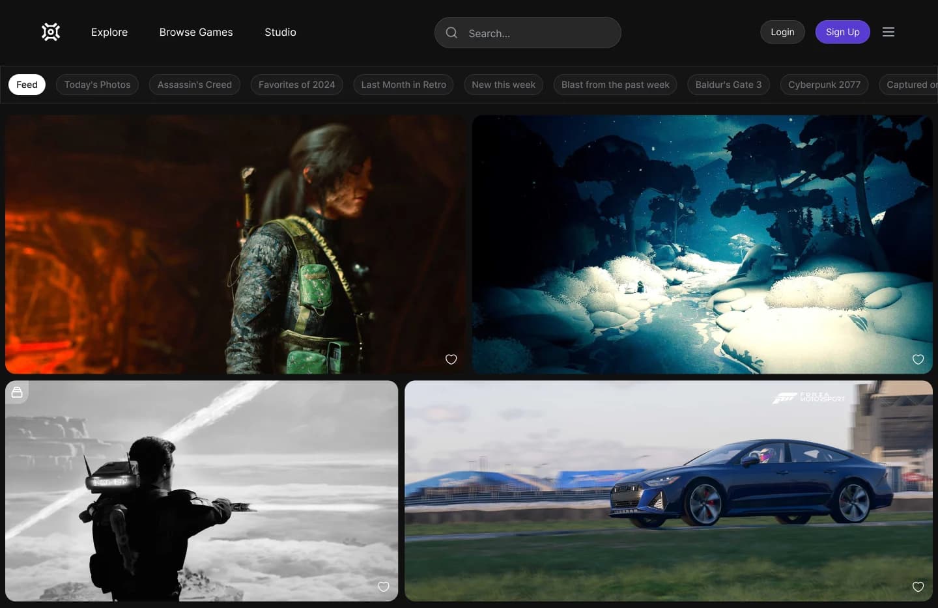Switch to Today's Photos tab
The image size is (938, 608).
[x=97, y=85]
